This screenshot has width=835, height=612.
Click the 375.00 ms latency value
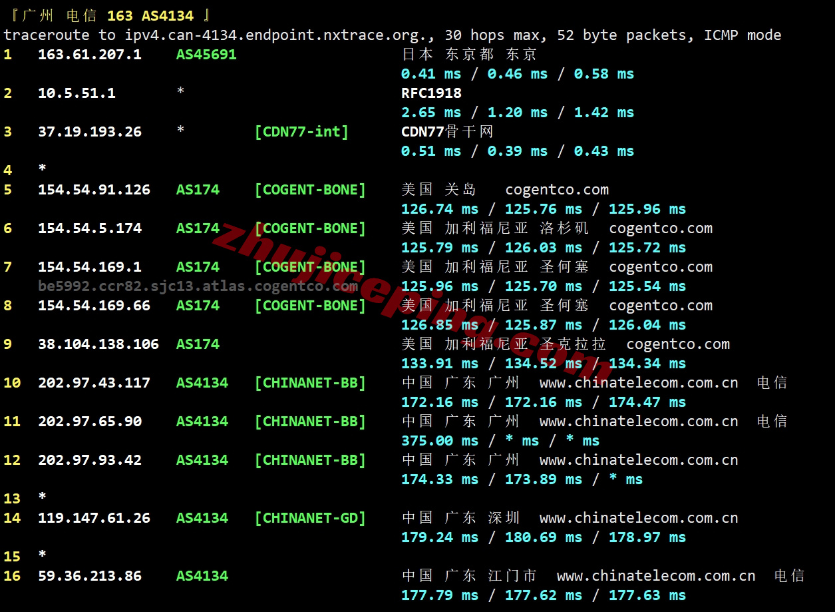tap(439, 441)
